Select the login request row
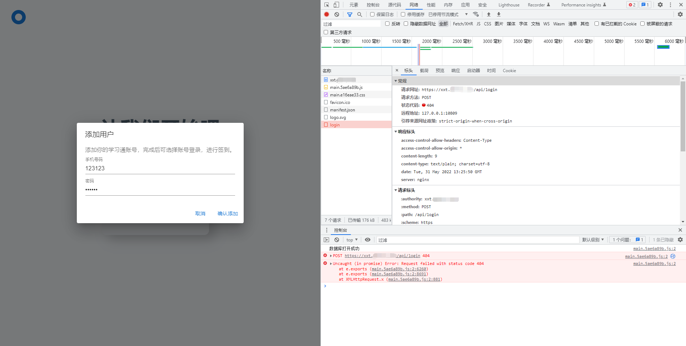Screen dimensions: 686x346 click(x=356, y=125)
